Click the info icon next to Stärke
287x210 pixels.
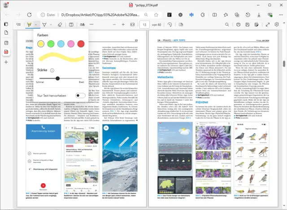[x=52, y=70]
